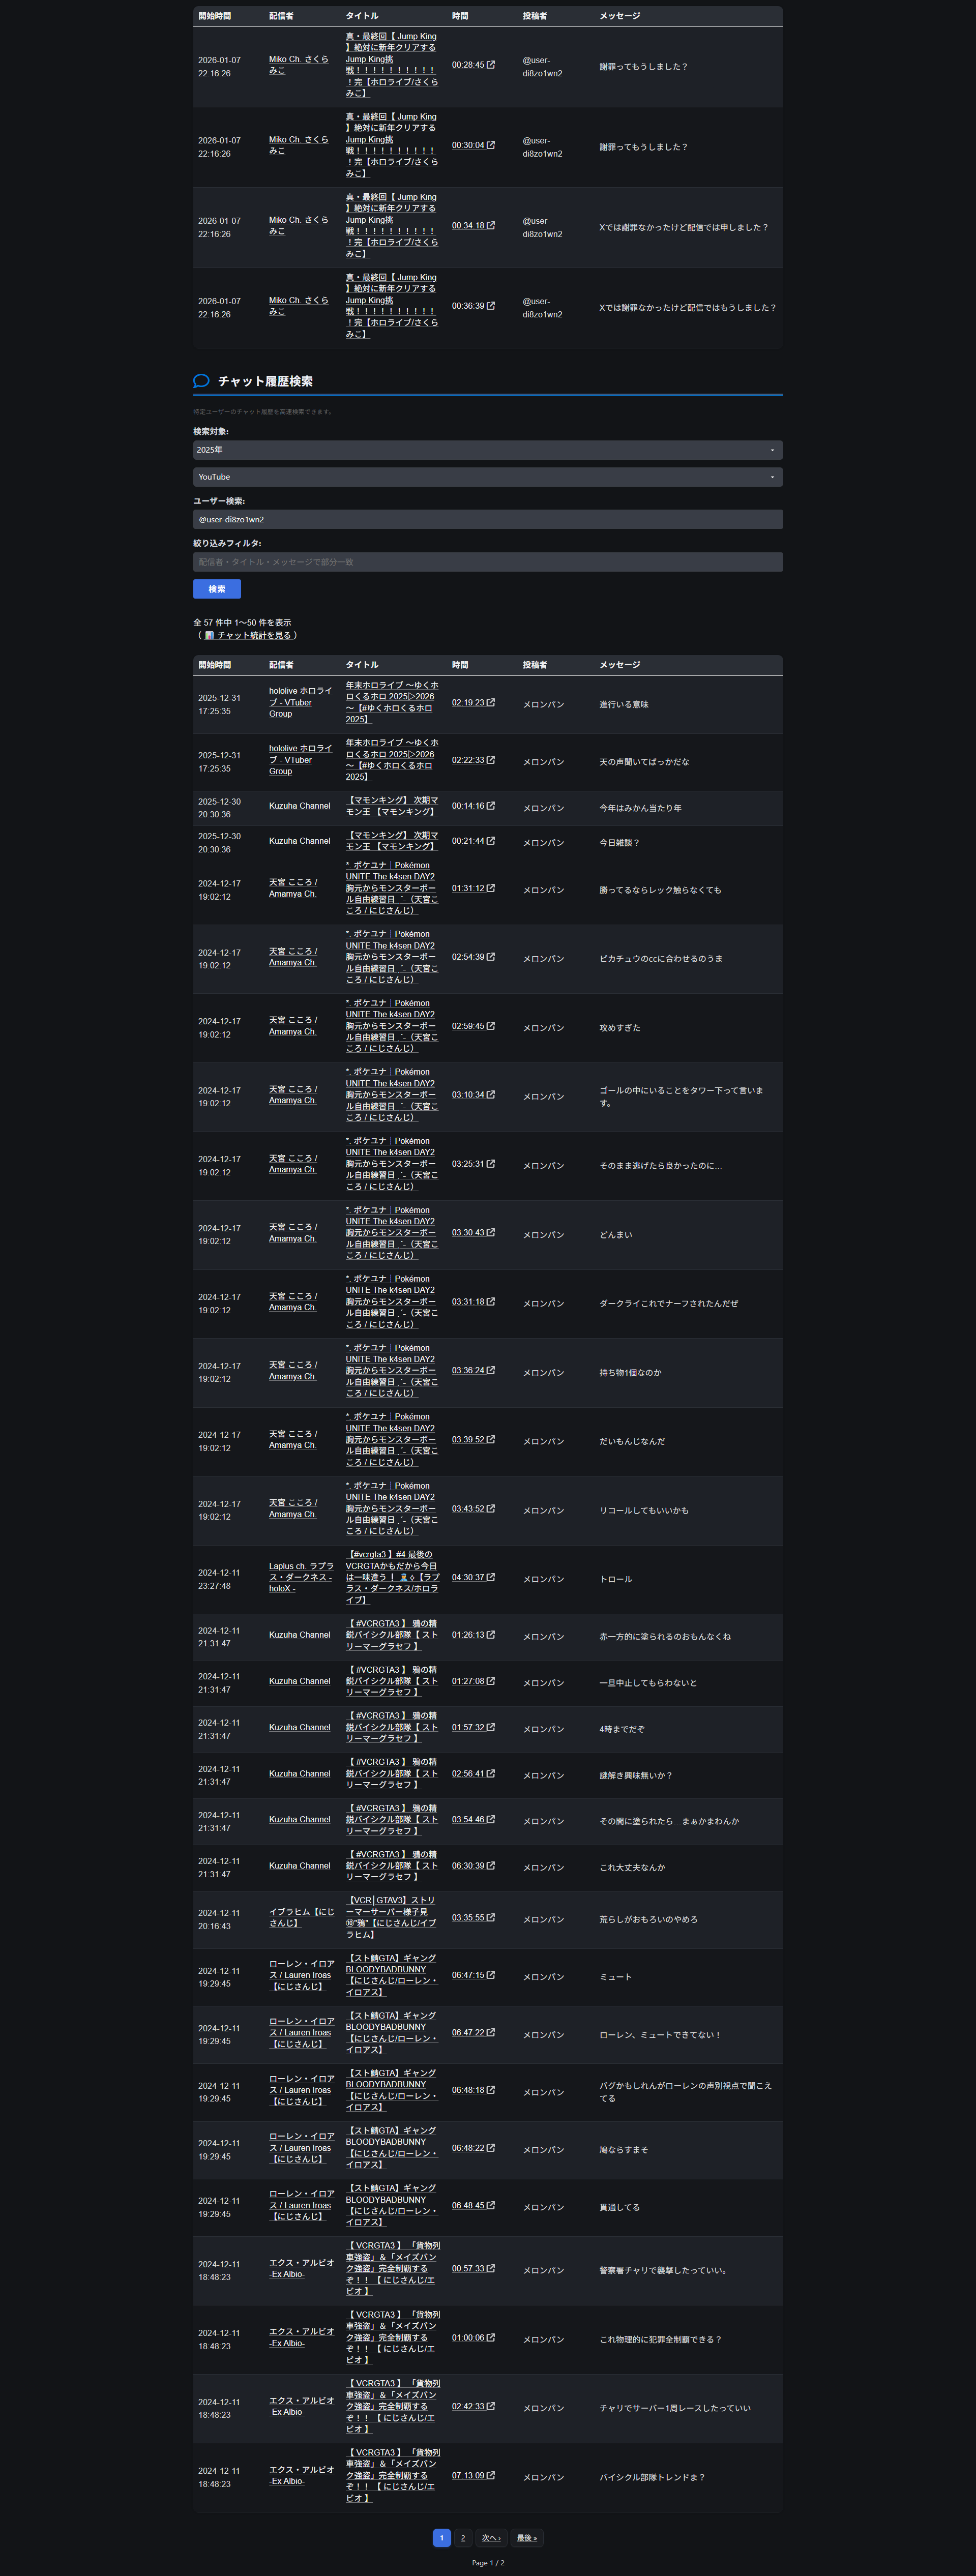Open external link icon next to 04:30:37
This screenshot has height=2576, width=976.
coord(490,1577)
